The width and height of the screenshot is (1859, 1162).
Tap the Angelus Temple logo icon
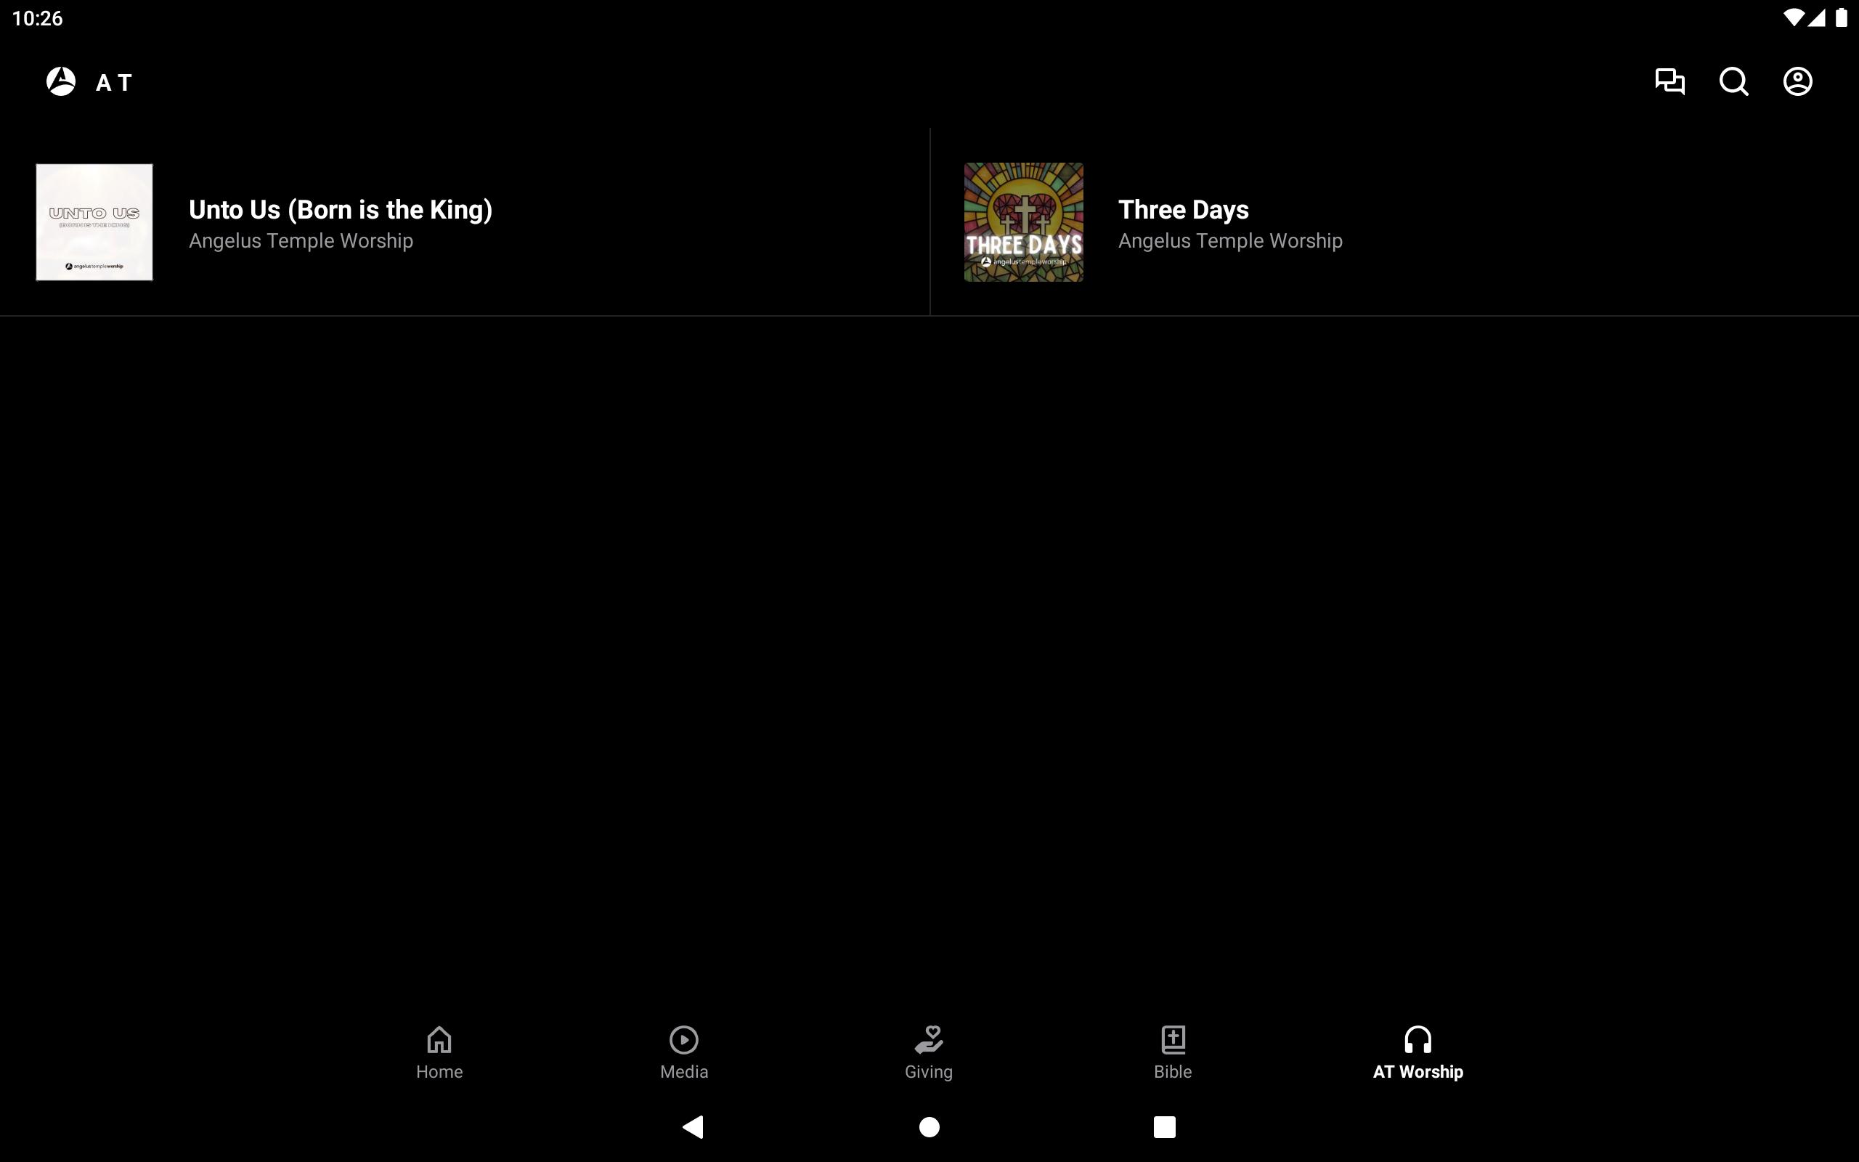point(62,81)
